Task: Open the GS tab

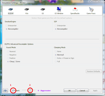Action: click(x=43, y=11)
